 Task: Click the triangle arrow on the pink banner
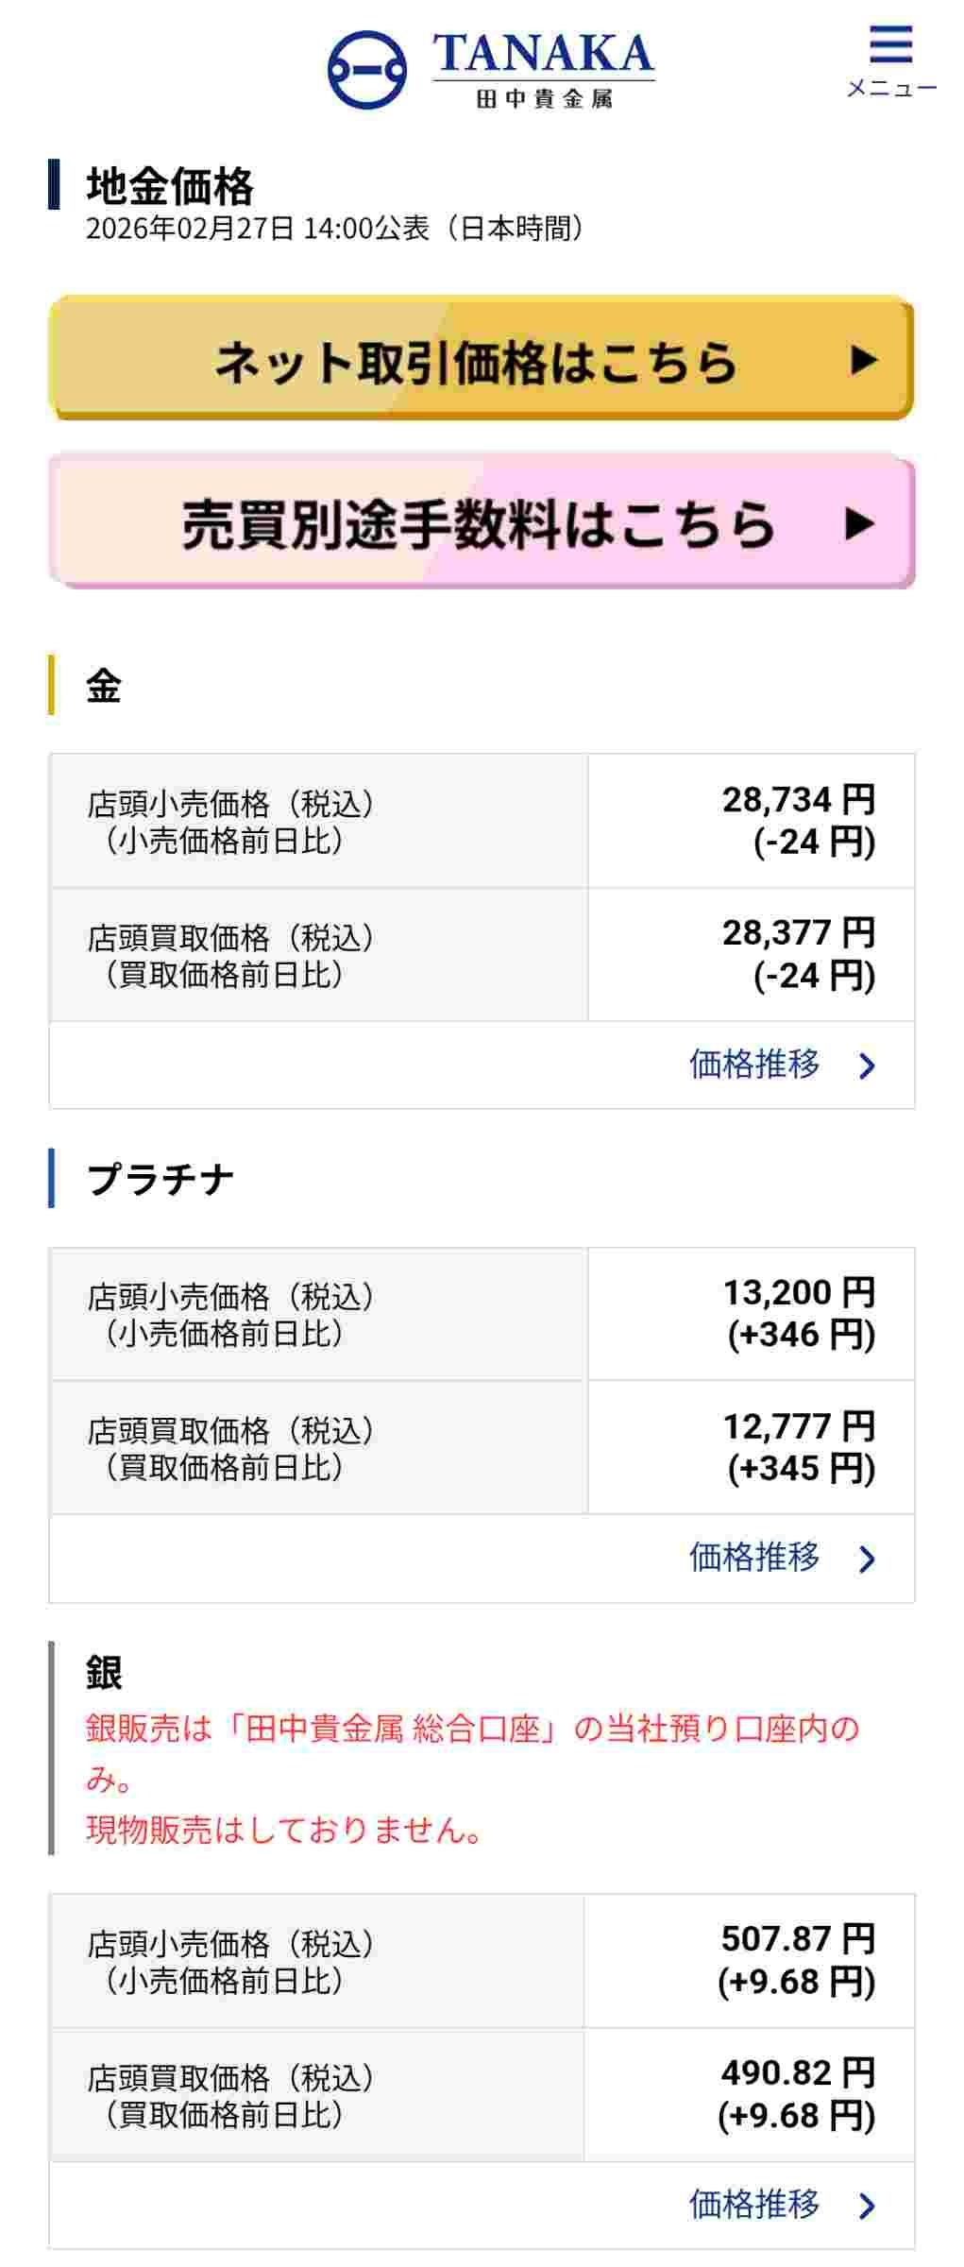pos(859,523)
